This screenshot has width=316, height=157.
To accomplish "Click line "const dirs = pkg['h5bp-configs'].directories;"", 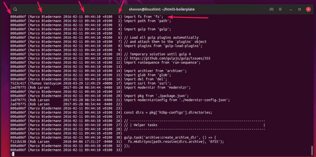I will (168, 112).
